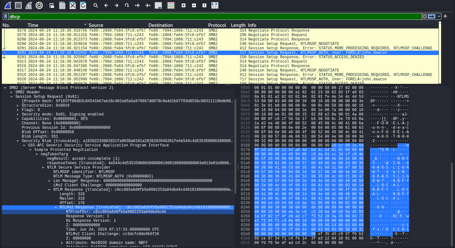Collapse the NTLM Response node
Image resolution: width=455 pixels, height=248 pixels.
click(50, 189)
